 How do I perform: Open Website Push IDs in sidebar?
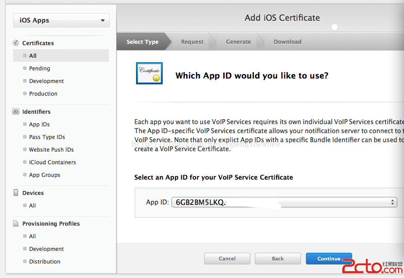(x=51, y=149)
